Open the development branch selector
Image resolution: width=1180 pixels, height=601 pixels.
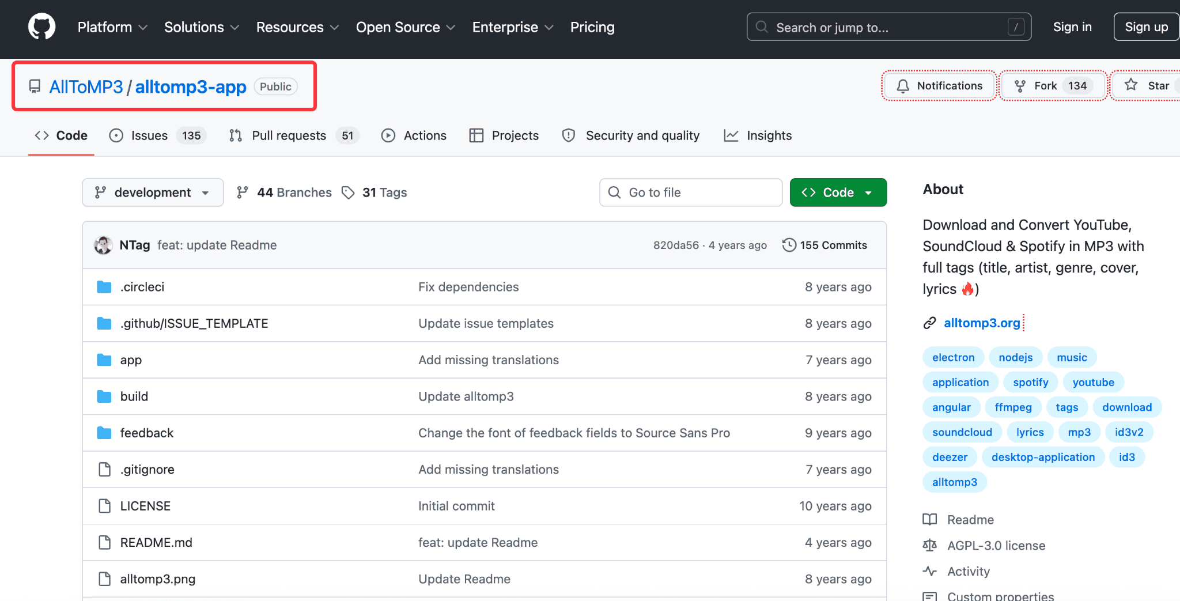[153, 192]
